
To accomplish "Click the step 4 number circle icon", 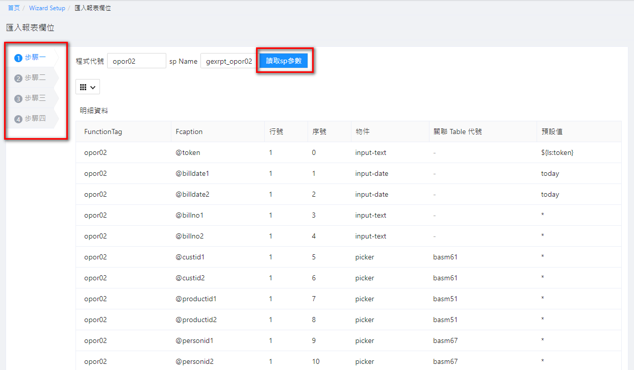I will tap(18, 119).
